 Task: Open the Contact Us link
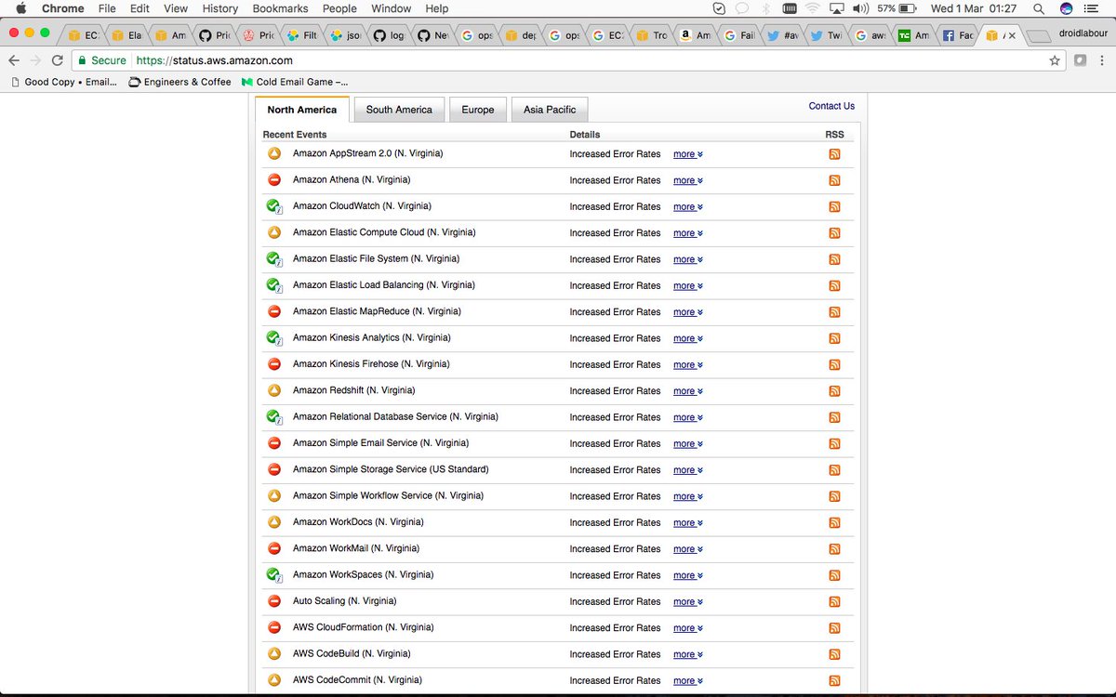pos(831,106)
